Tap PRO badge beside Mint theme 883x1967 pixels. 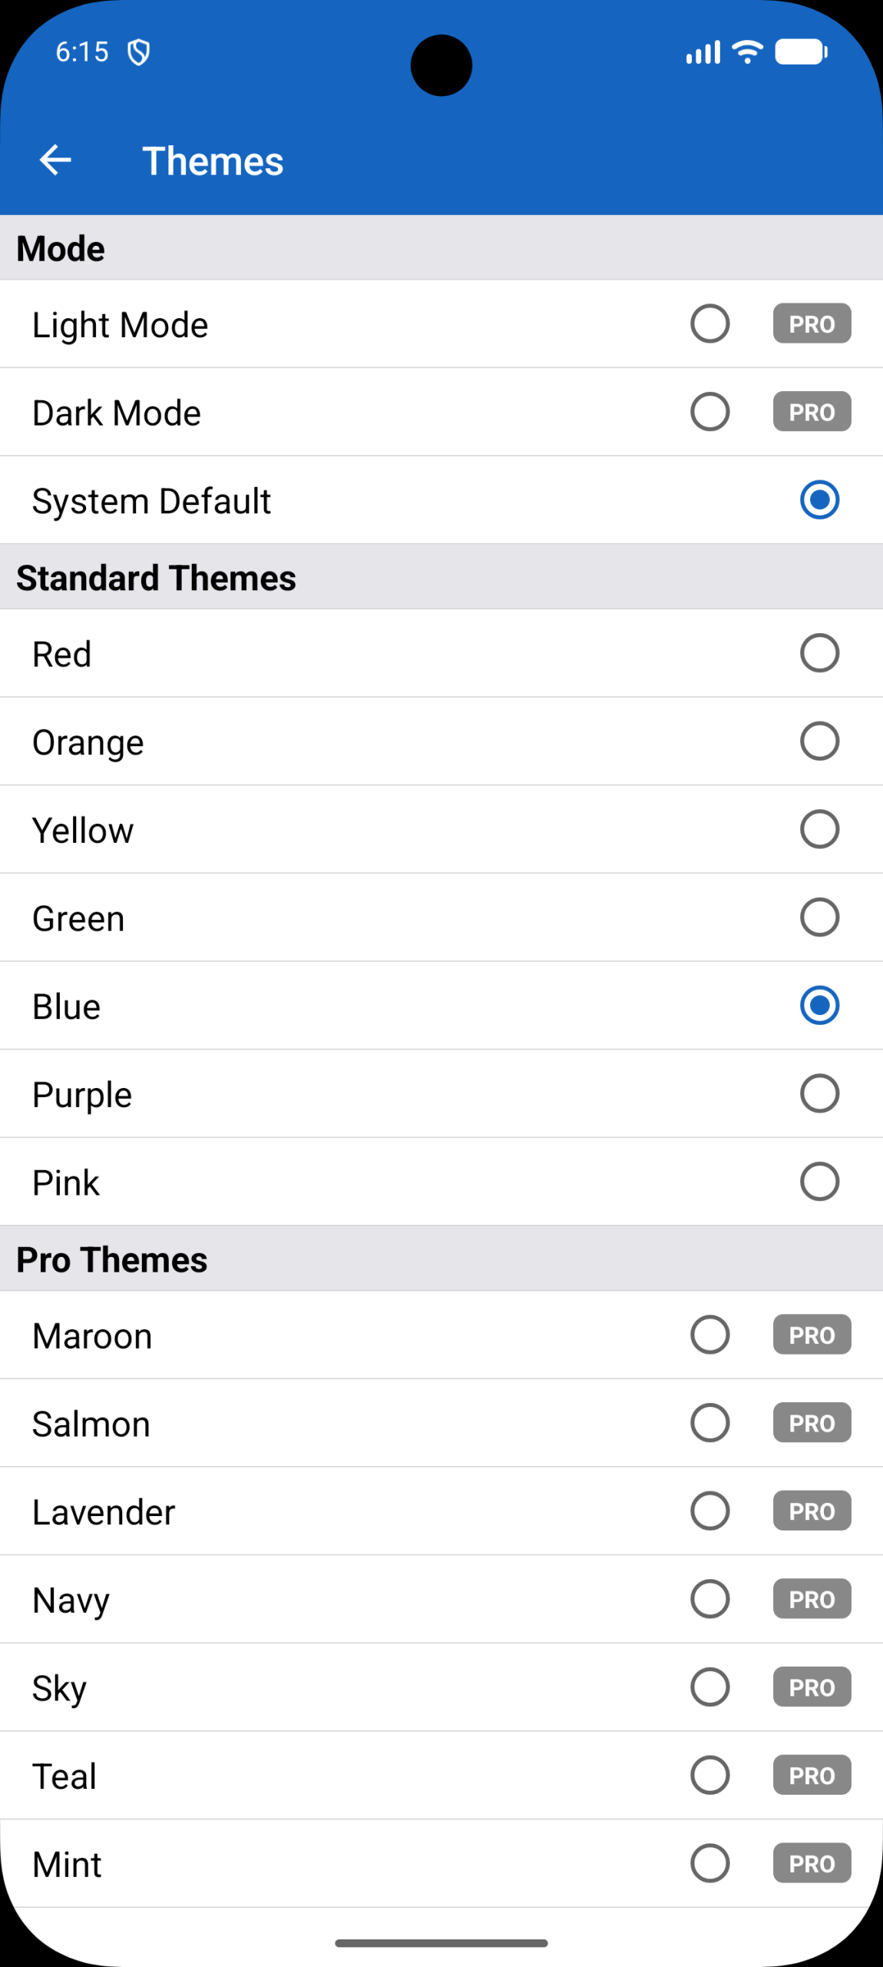(x=812, y=1863)
